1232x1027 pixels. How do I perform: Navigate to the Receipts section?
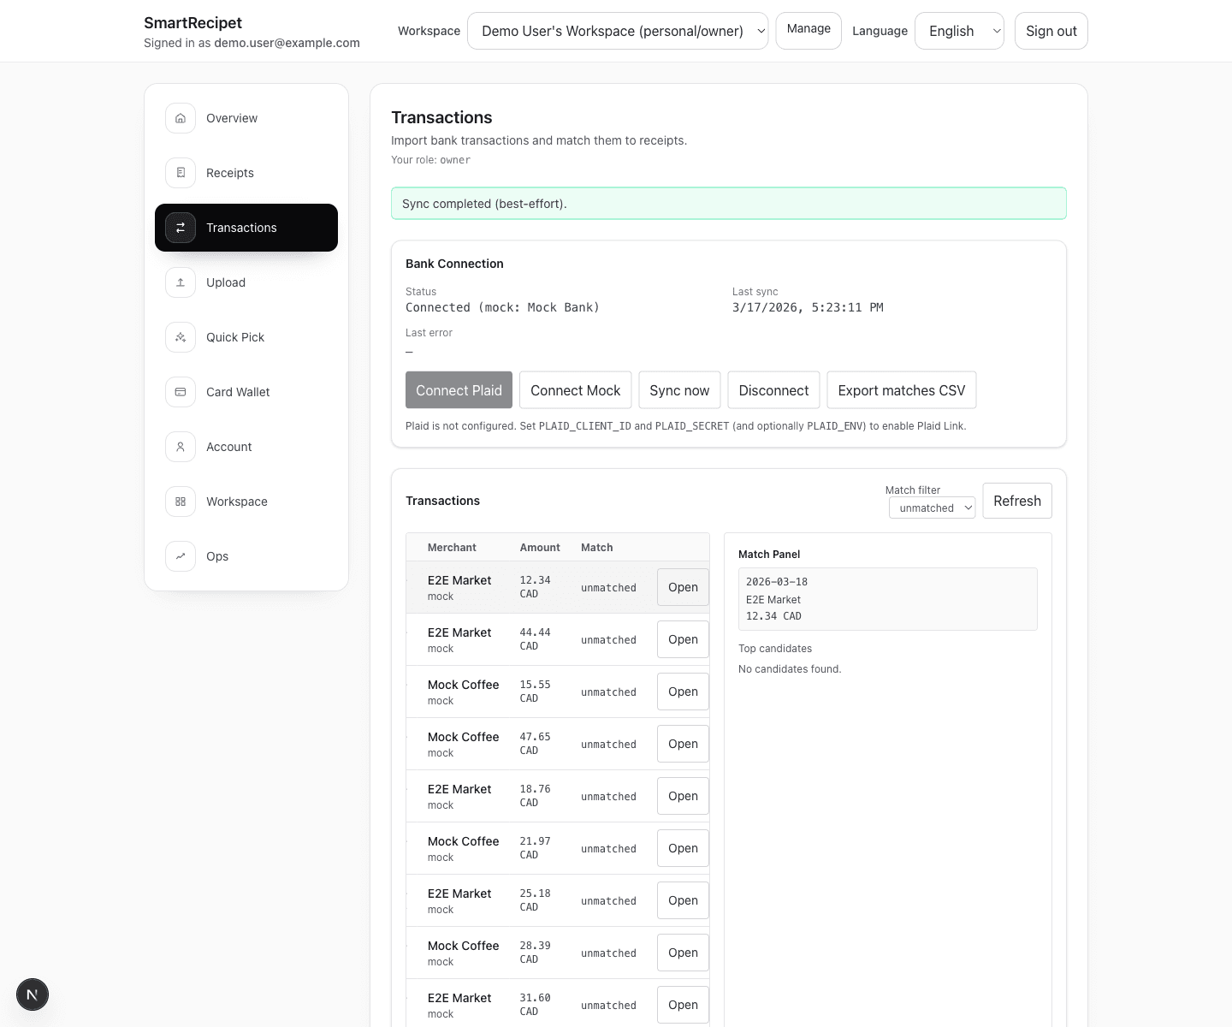(x=229, y=173)
